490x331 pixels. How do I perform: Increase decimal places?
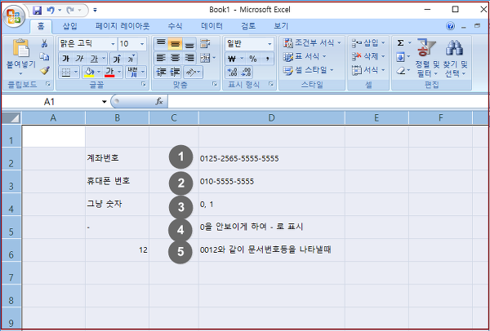pyautogui.click(x=233, y=73)
